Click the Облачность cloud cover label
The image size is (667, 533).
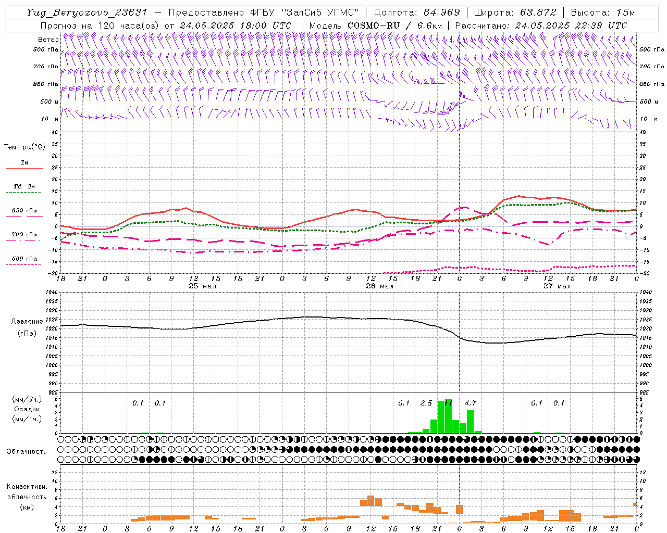tap(27, 452)
